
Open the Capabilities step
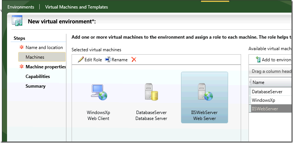[38, 77]
